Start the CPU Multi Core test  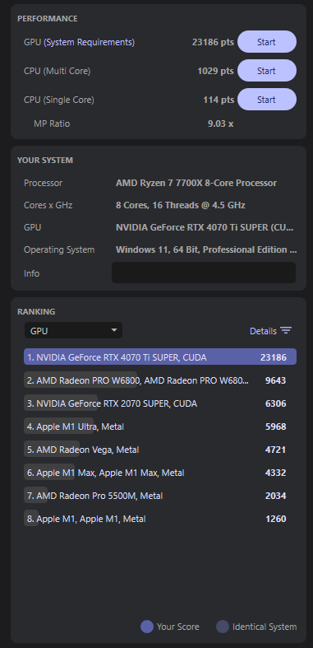(267, 71)
